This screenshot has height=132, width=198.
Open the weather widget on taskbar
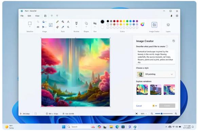point(10,127)
